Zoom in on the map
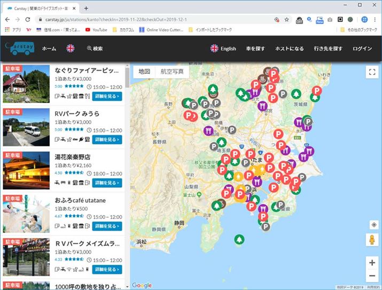The width and height of the screenshot is (382, 290). [372, 263]
